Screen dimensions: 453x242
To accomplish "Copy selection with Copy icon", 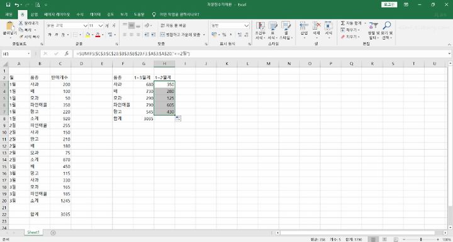I will [21, 30].
